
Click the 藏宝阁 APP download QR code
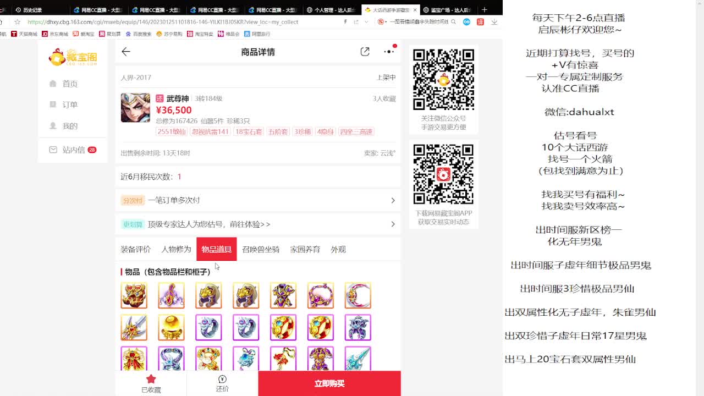pos(443,174)
